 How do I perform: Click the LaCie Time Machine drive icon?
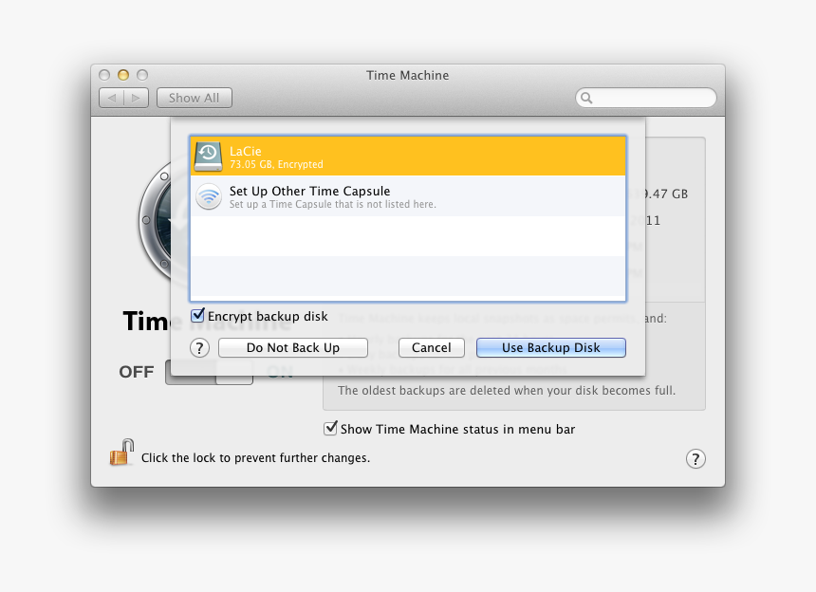click(x=208, y=157)
